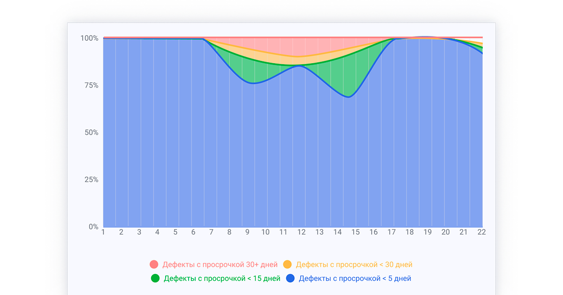The width and height of the screenshot is (563, 295).
Task: Select x-axis label 22
Action: [481, 232]
